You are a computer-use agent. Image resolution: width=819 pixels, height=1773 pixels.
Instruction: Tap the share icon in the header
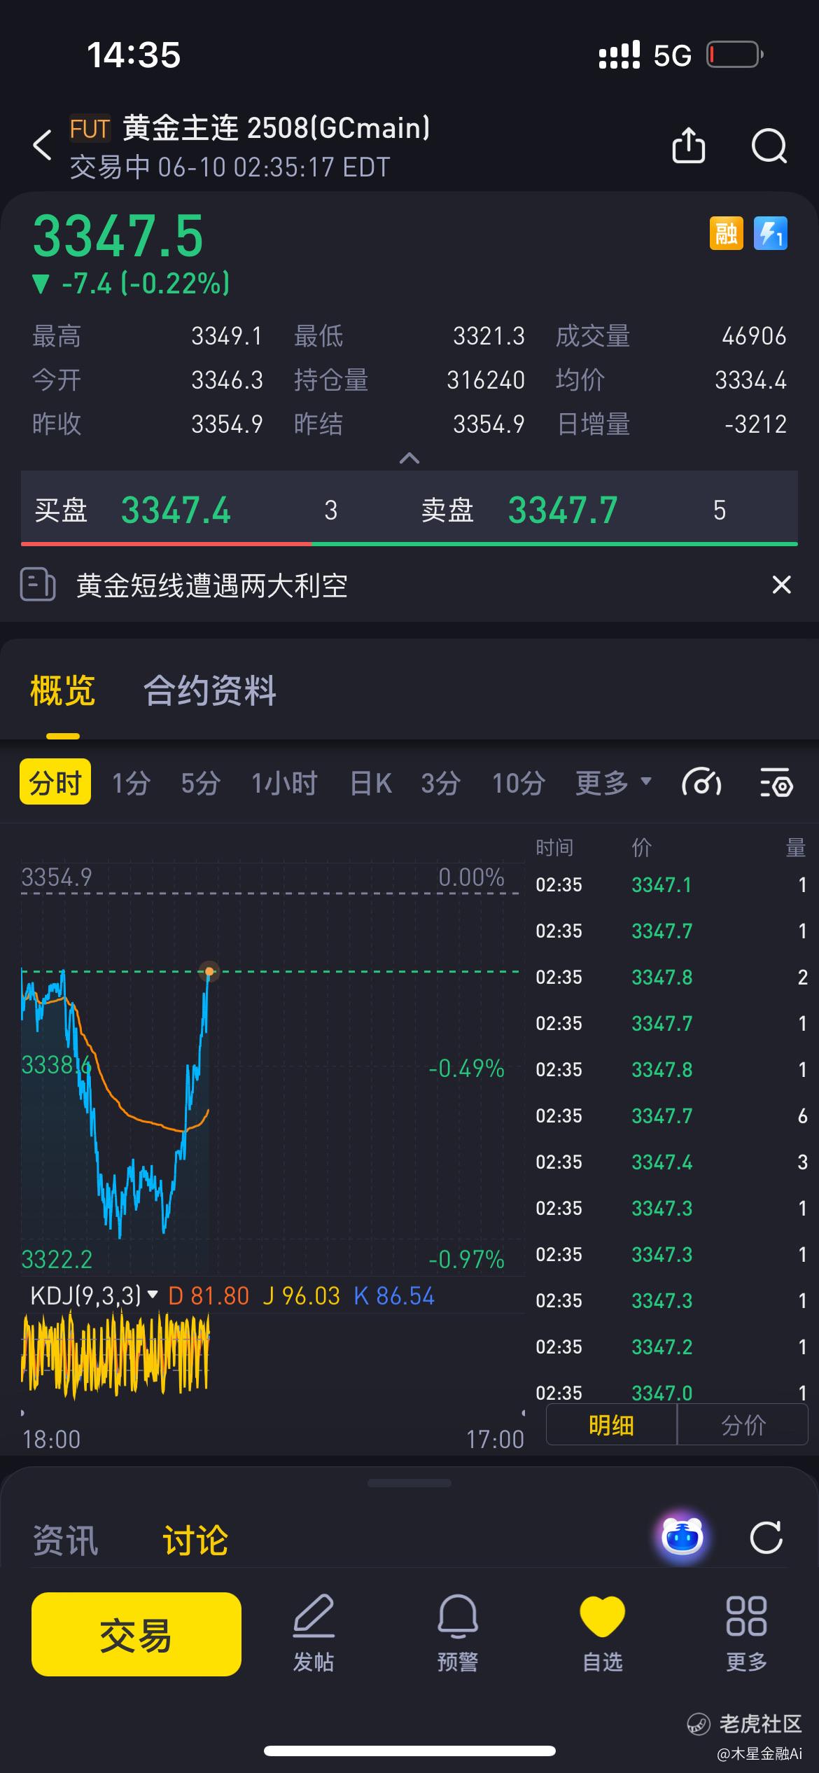coord(688,145)
